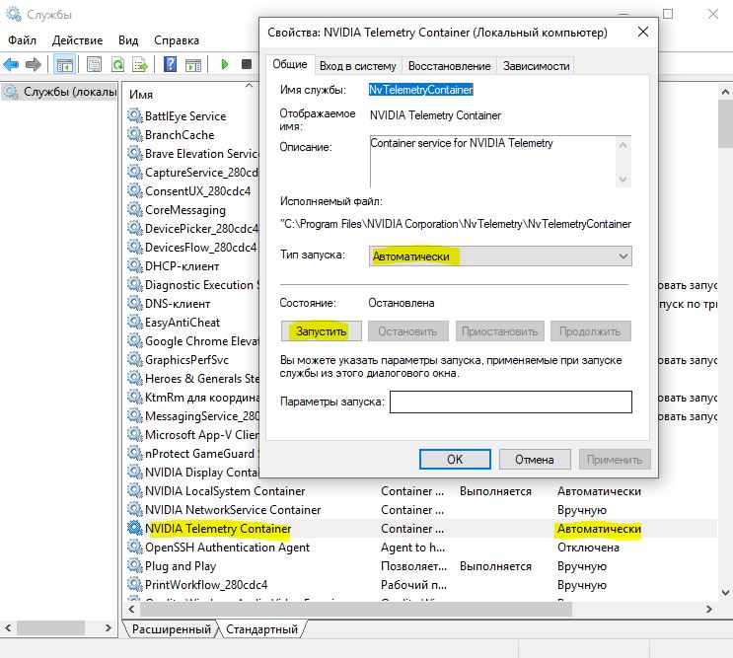Switch to the Общие tab
This screenshot has height=658, width=733.
(x=290, y=64)
